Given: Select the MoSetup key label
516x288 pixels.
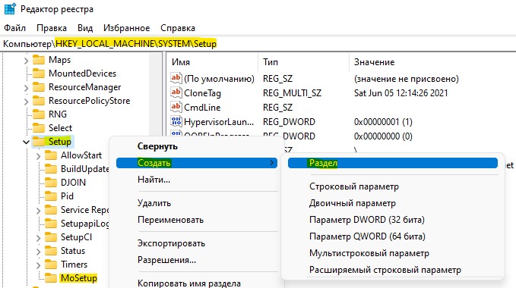Looking at the screenshot, I should (79, 278).
